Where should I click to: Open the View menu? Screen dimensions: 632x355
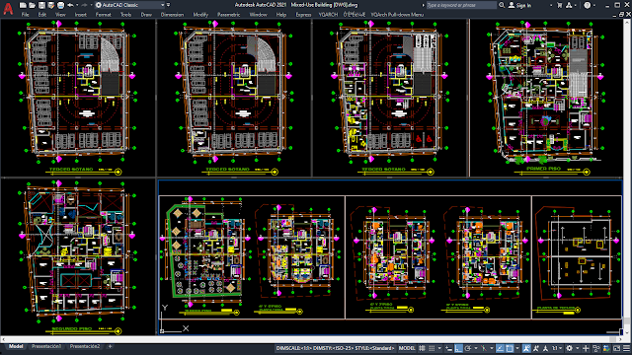tap(60, 15)
